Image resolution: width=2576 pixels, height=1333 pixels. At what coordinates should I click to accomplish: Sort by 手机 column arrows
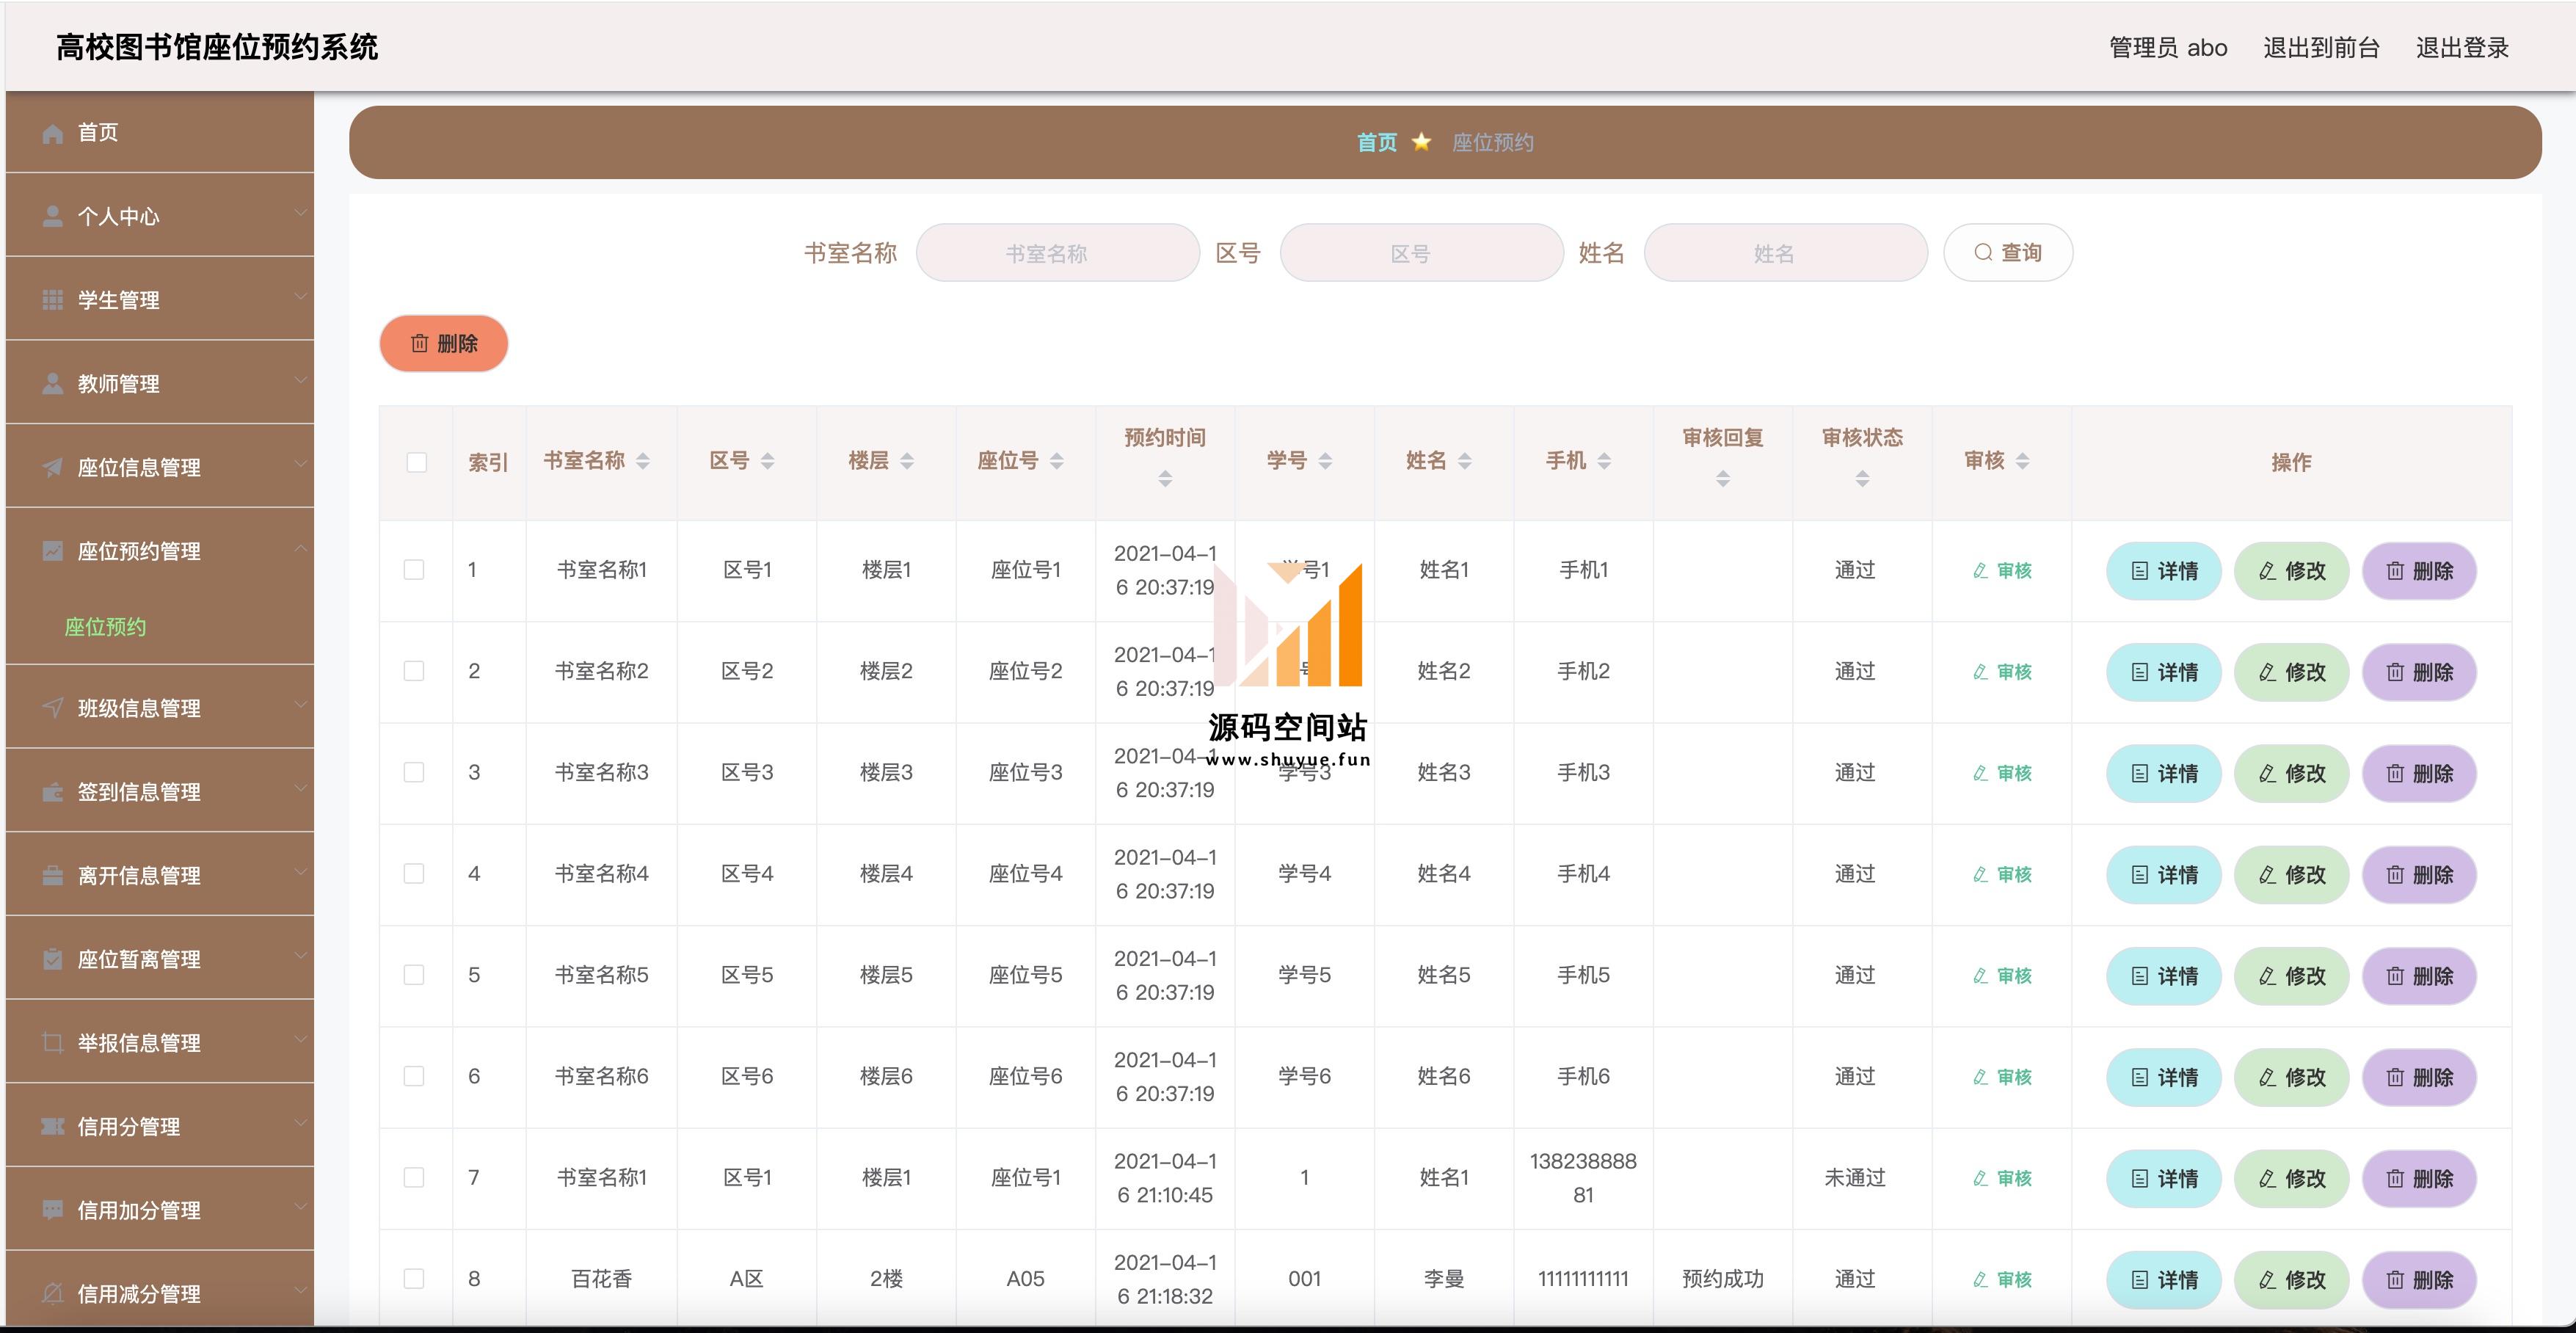[x=1604, y=461]
